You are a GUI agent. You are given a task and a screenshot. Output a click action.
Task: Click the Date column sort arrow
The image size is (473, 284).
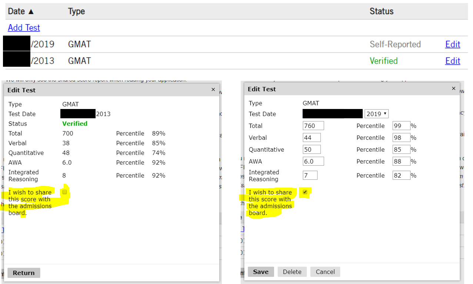pos(31,11)
